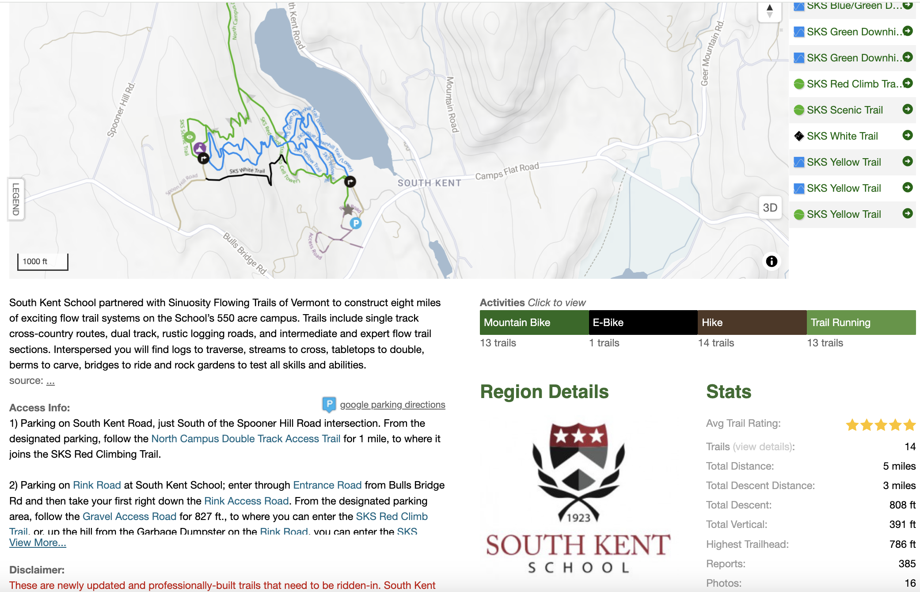The image size is (920, 592).
Task: Open arrow next to SKS Scenic Trail
Action: pyautogui.click(x=908, y=109)
